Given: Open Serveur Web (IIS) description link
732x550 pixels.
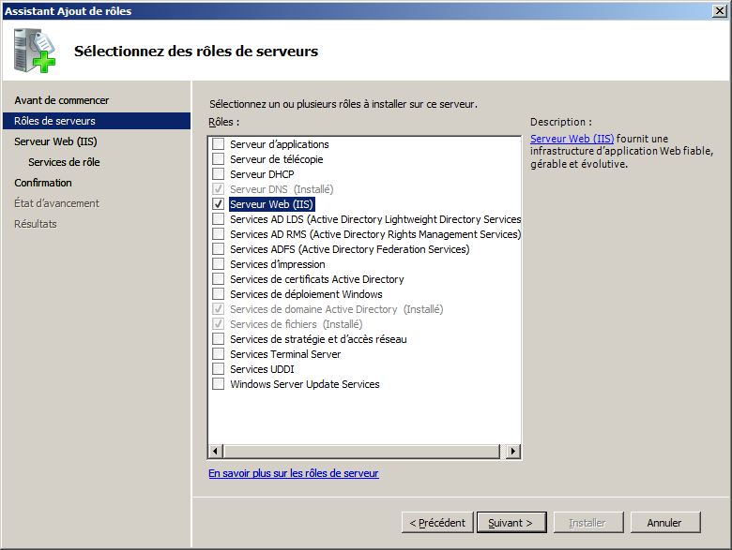Looking at the screenshot, I should click(x=572, y=139).
